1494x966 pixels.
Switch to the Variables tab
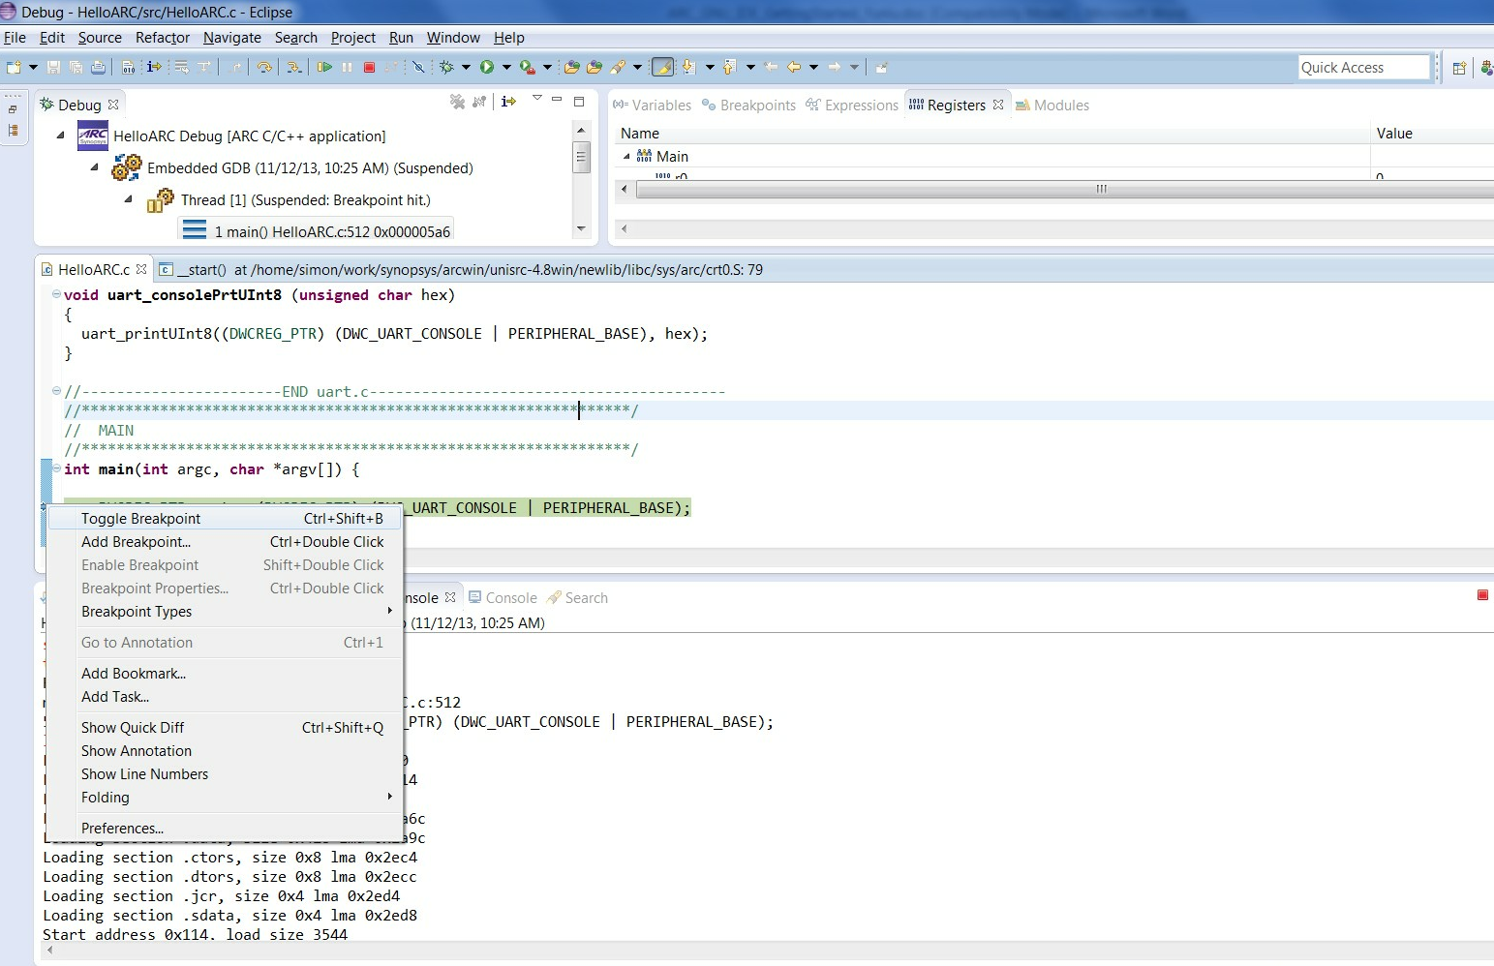tap(653, 105)
